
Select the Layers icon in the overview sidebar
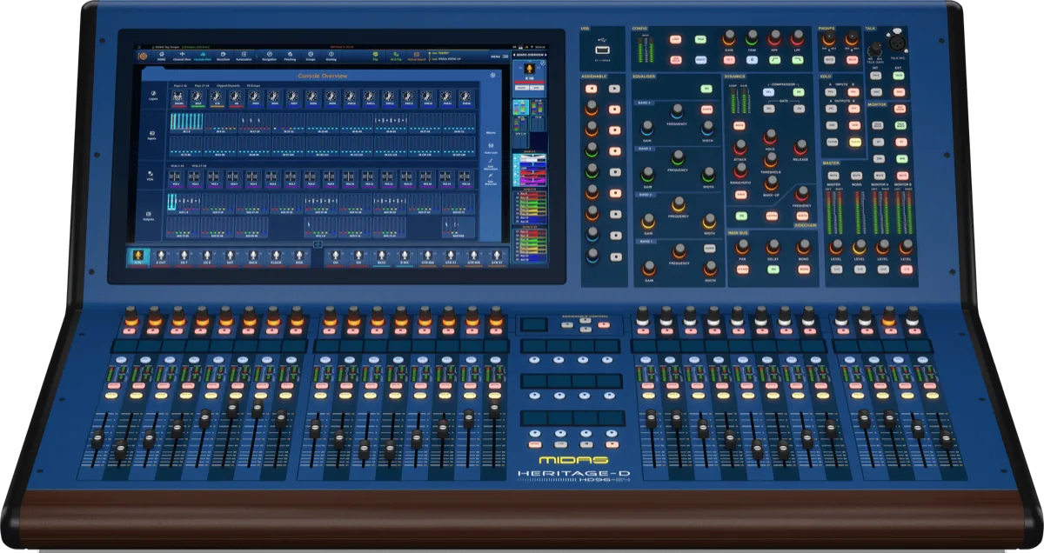point(153,95)
